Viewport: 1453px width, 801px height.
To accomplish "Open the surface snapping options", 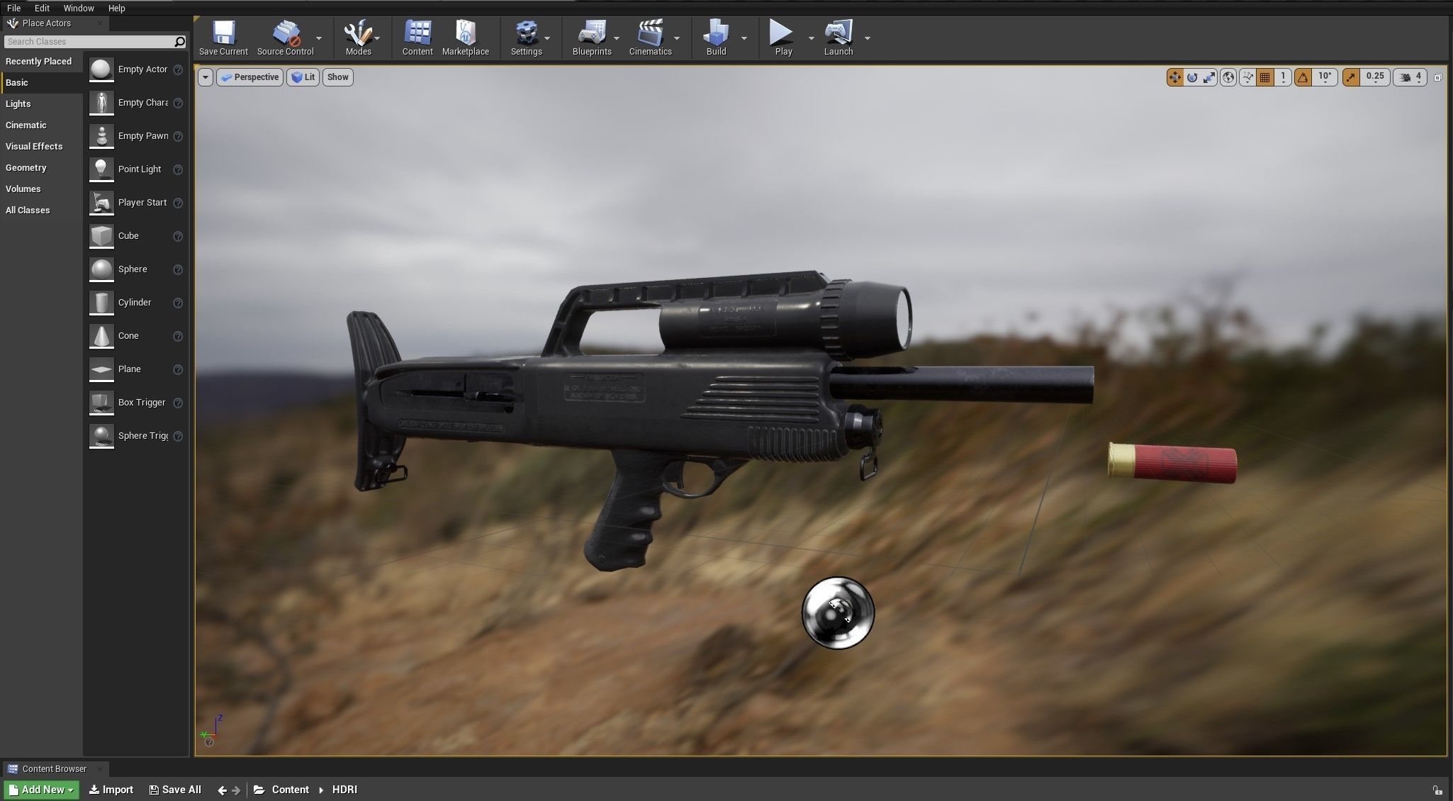I will coord(1247,77).
